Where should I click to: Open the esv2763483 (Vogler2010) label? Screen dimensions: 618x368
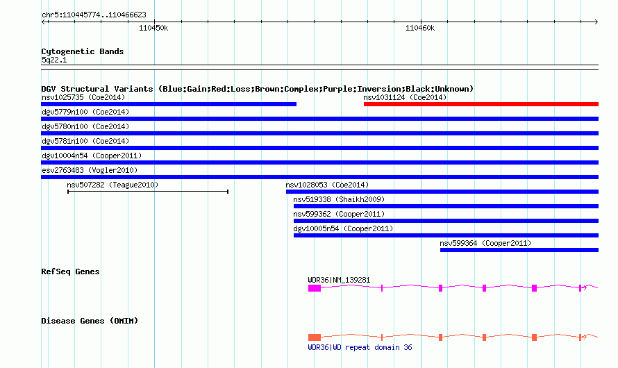[90, 170]
